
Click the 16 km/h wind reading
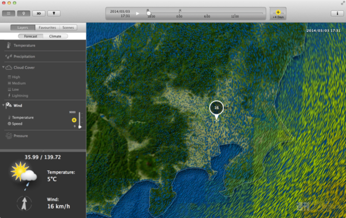point(58,206)
